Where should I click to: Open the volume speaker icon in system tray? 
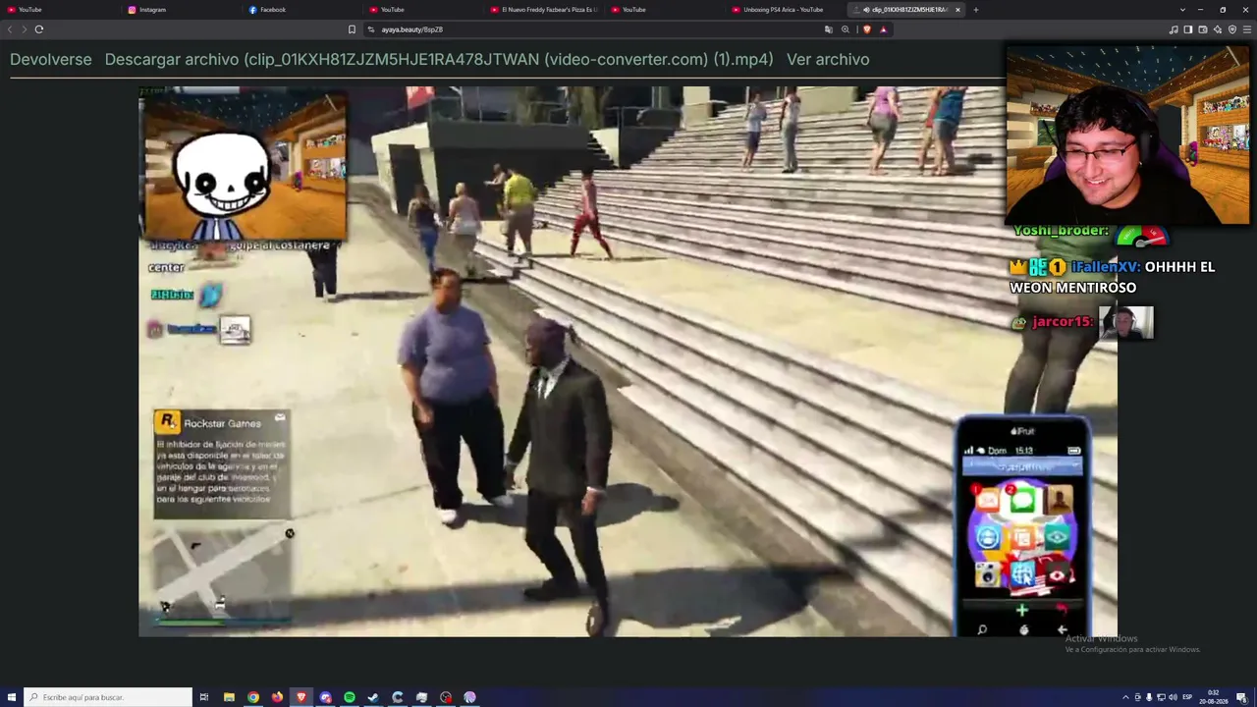[1172, 697]
